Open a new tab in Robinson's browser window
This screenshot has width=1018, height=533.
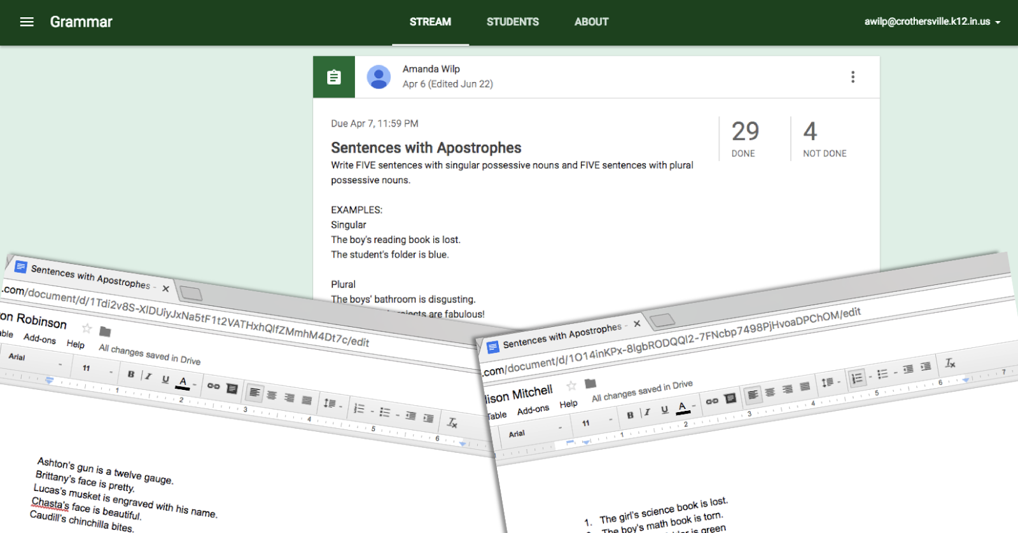(191, 293)
